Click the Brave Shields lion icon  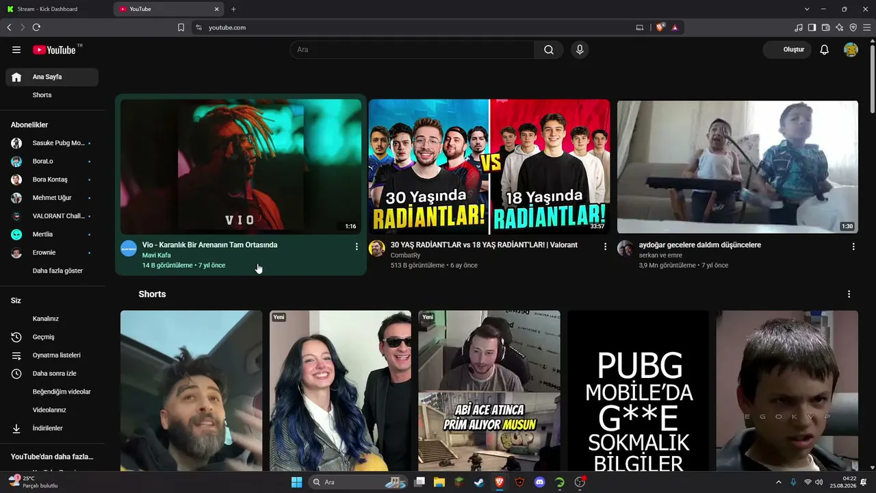660,27
